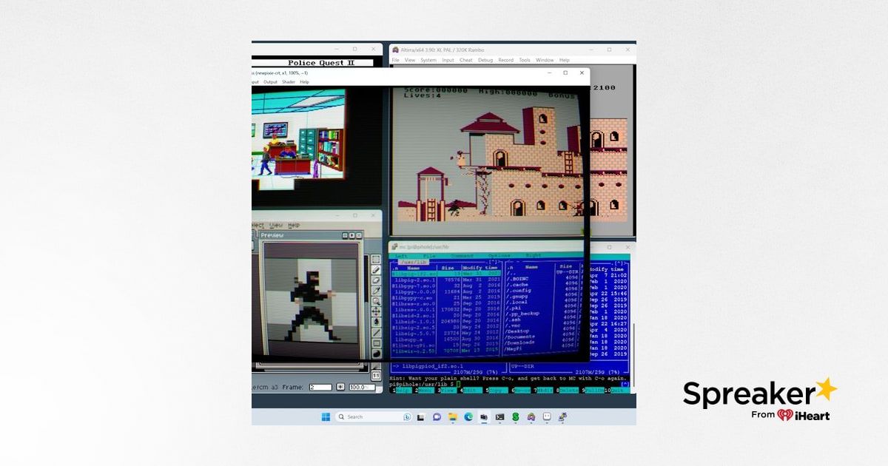Select /.config directory in right MC panel
The height and width of the screenshot is (466, 888).
click(519, 291)
